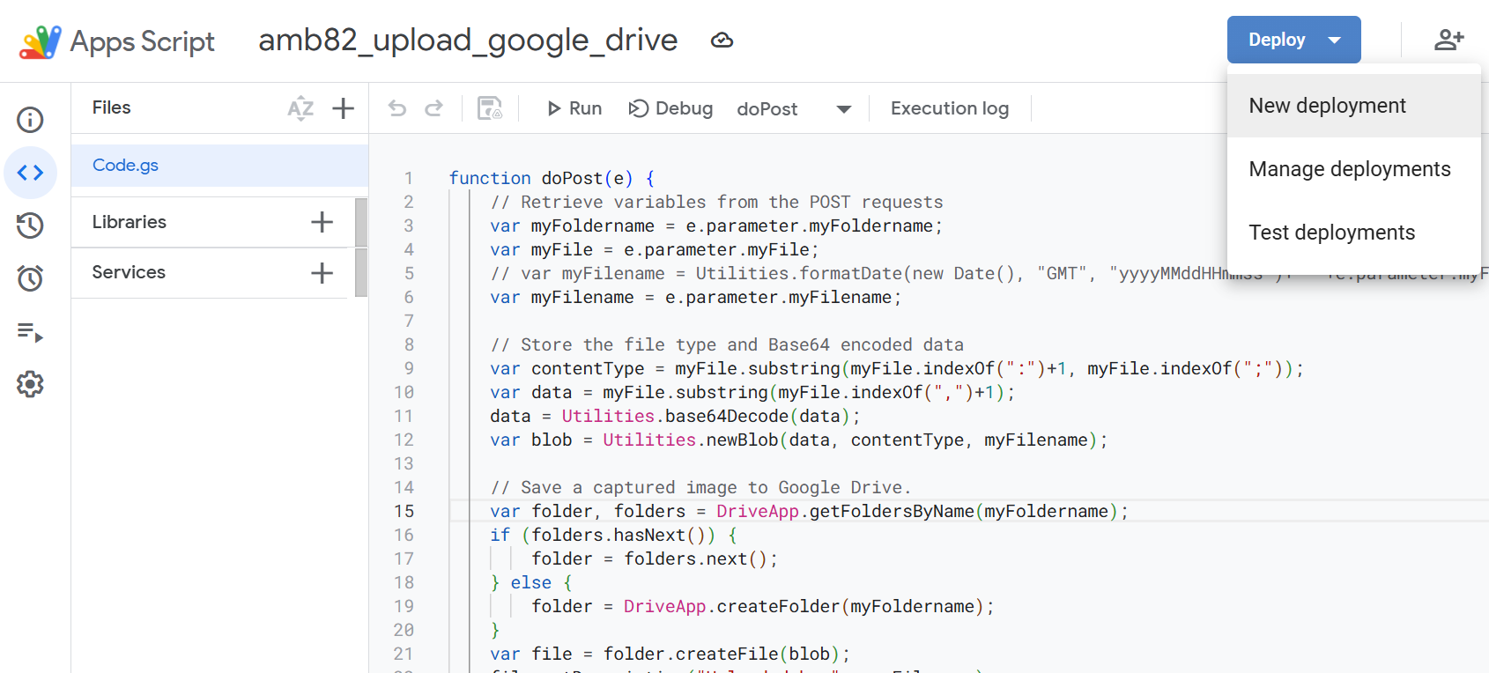
Task: Click the redo arrow in toolbar
Action: (433, 108)
